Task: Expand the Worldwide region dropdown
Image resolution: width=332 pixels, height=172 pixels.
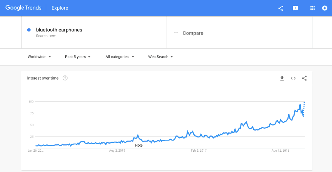Action: 39,56
